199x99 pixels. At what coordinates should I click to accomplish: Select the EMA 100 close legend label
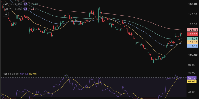pyautogui.click(x=12, y=4)
